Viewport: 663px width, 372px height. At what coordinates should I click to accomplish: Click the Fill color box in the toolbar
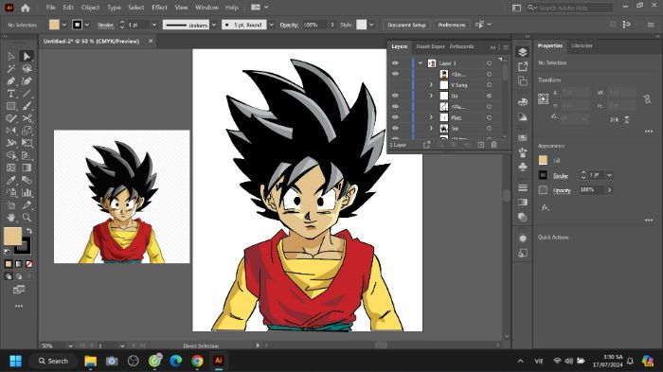pyautogui.click(x=12, y=237)
